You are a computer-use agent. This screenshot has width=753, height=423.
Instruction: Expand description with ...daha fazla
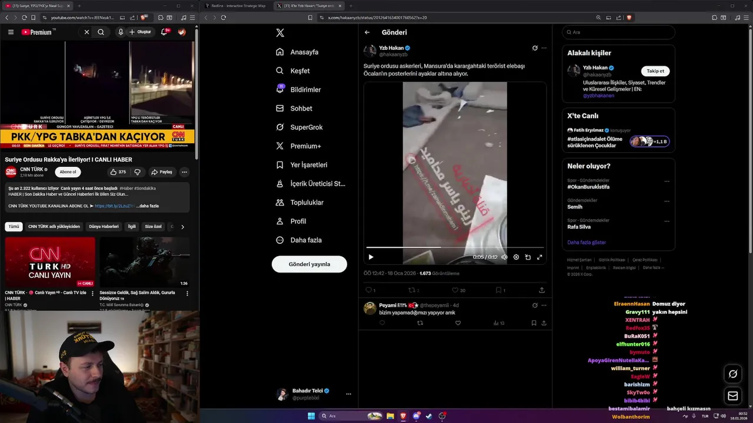coord(148,206)
